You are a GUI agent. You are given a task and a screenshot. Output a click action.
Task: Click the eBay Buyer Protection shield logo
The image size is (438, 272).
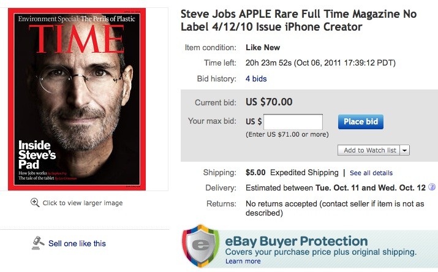pos(200,246)
